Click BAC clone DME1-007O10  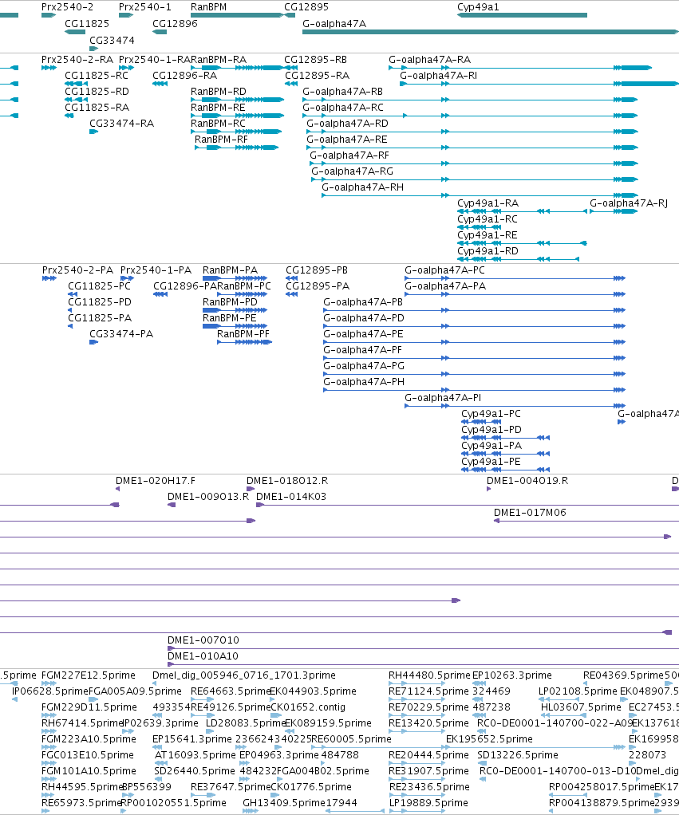[203, 640]
